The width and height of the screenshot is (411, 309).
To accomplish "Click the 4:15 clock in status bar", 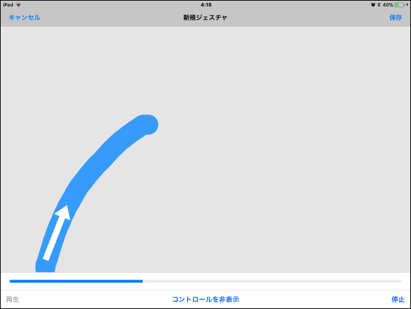I will [206, 5].
